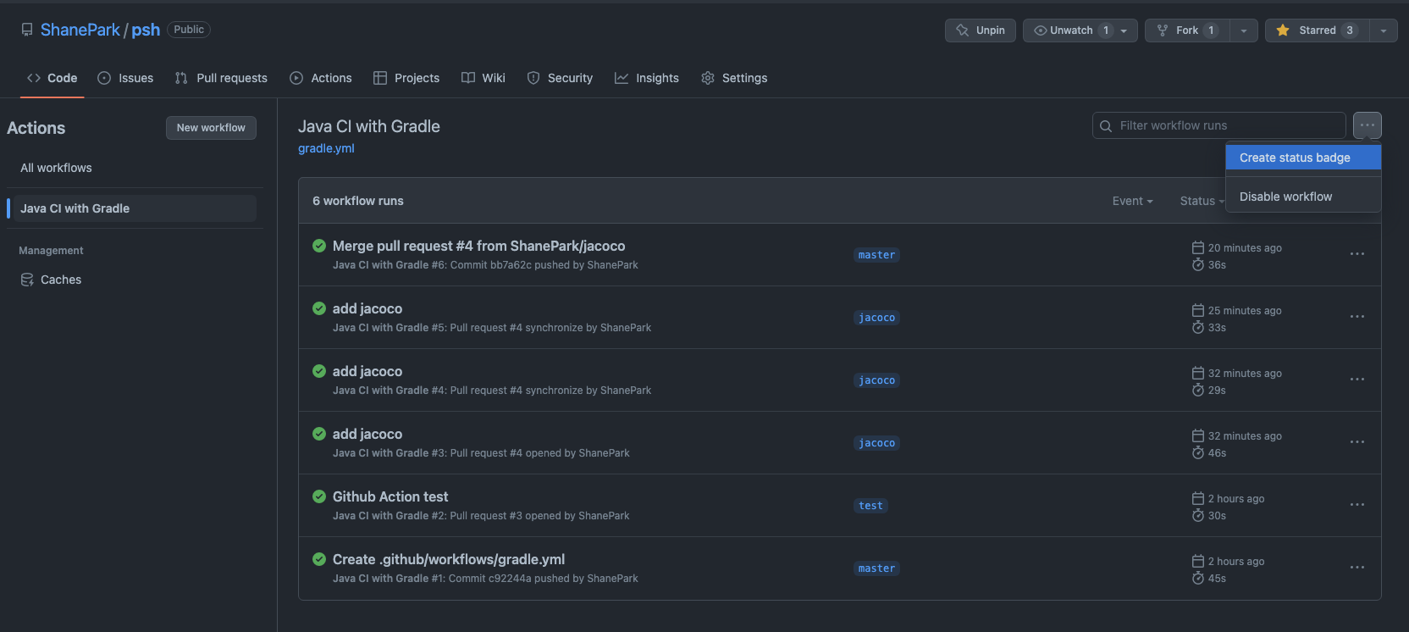Screen dimensions: 1409x632
Task: Click calendar icon next to 20 minutes ago
Action: point(1198,247)
